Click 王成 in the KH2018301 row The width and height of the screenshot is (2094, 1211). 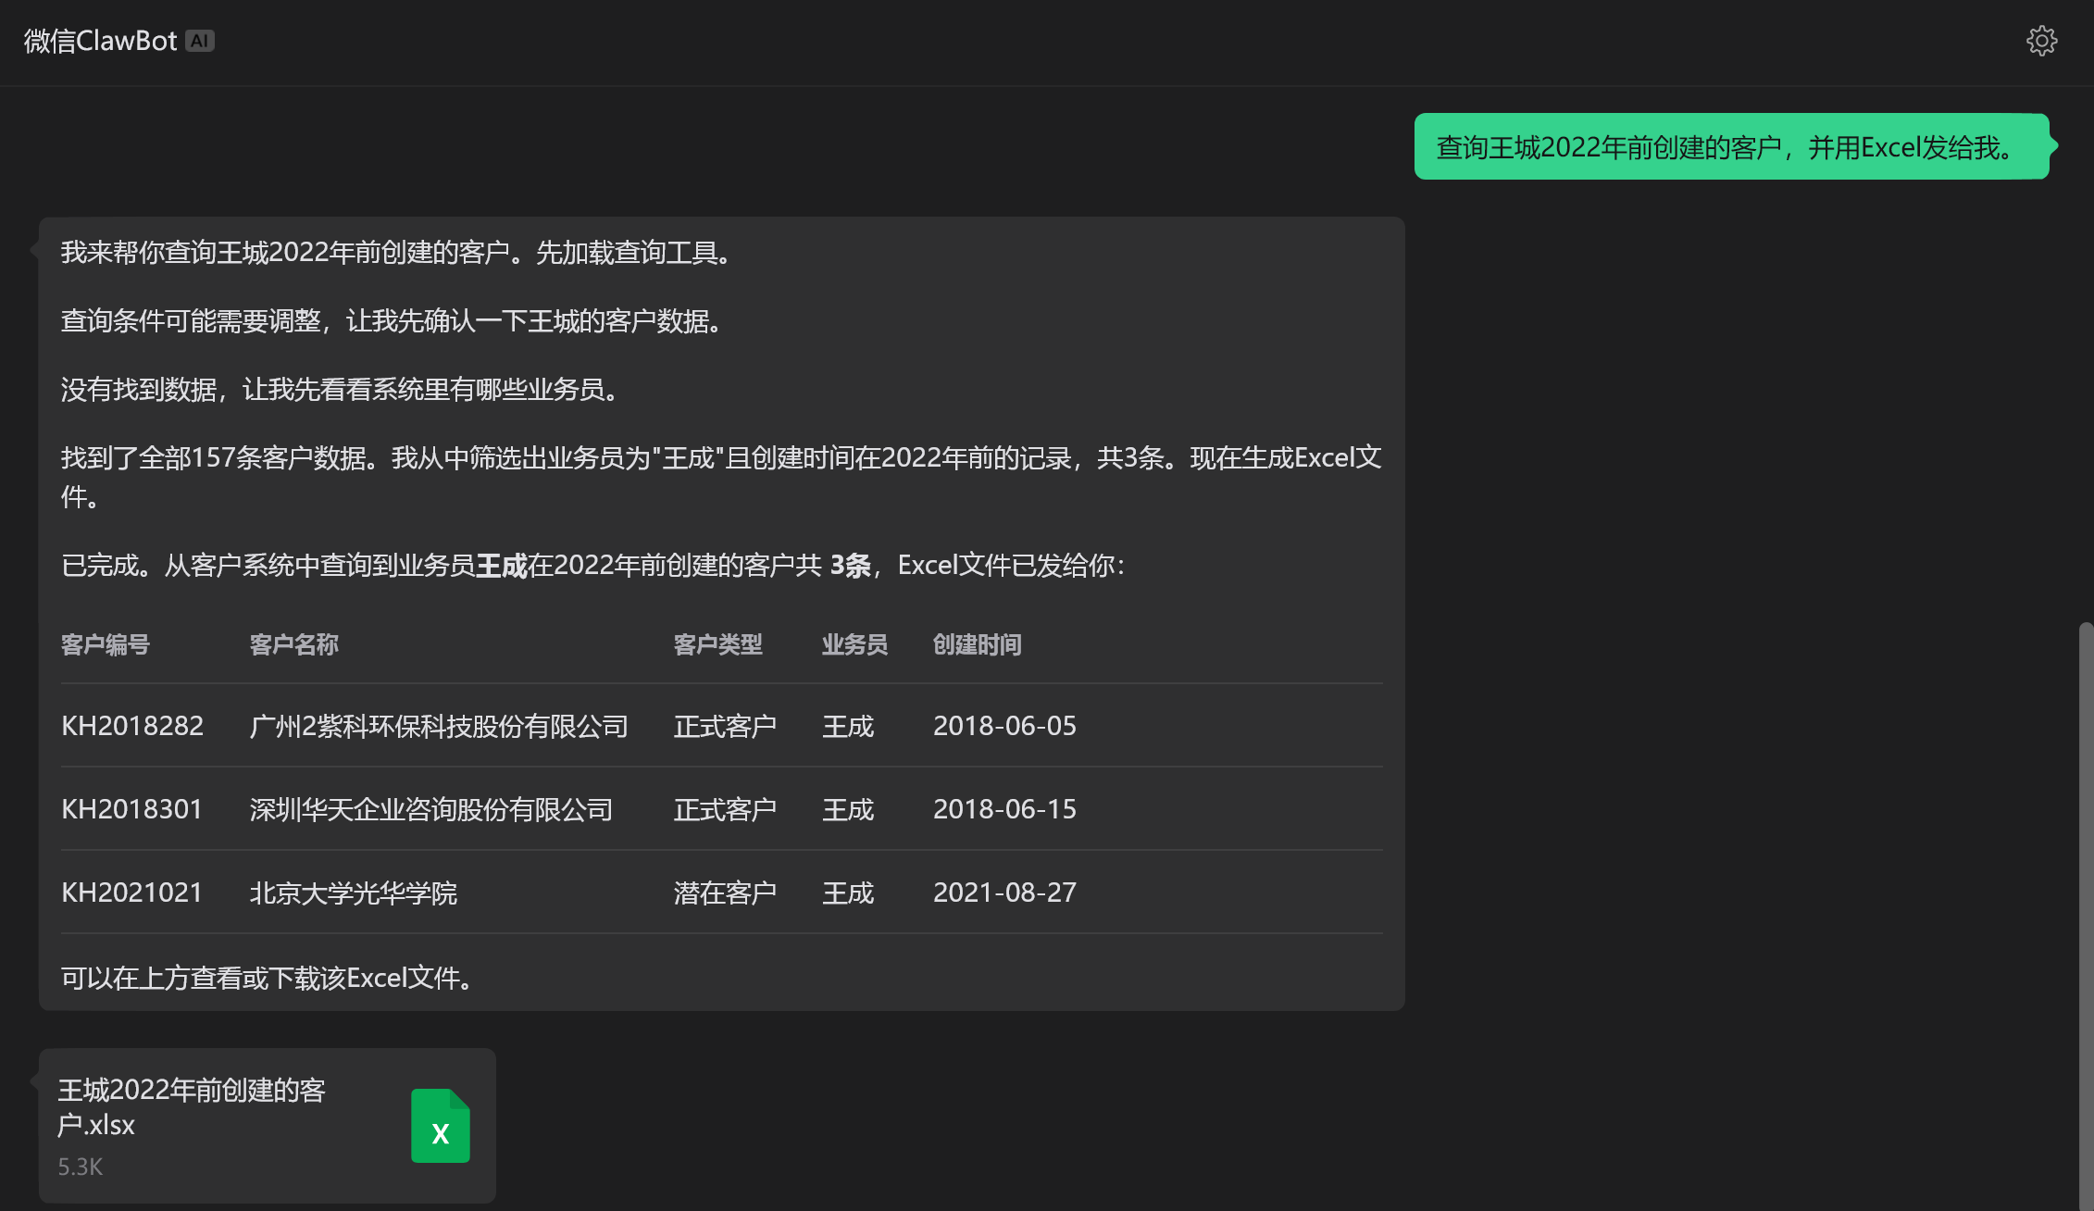click(848, 809)
